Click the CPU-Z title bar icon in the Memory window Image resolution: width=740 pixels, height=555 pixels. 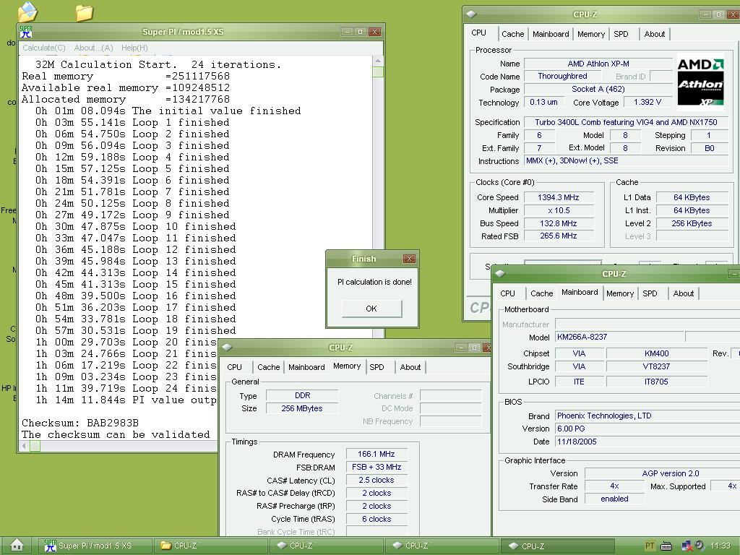[227, 348]
